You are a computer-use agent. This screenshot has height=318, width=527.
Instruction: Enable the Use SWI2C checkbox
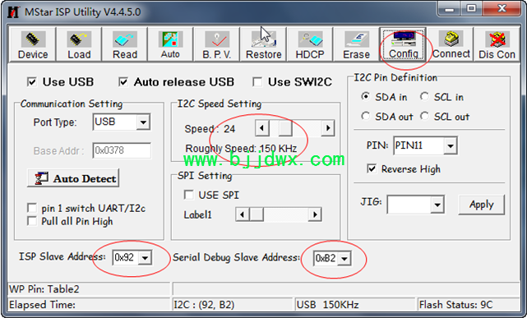pos(257,82)
